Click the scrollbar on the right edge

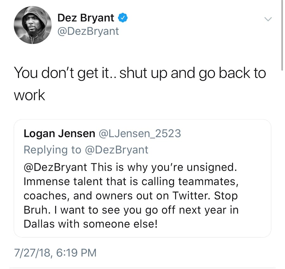tap(282, 35)
